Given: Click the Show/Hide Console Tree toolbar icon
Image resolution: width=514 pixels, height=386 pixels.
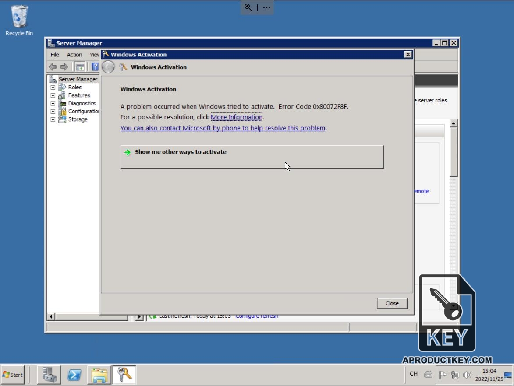Looking at the screenshot, I should pyautogui.click(x=80, y=67).
